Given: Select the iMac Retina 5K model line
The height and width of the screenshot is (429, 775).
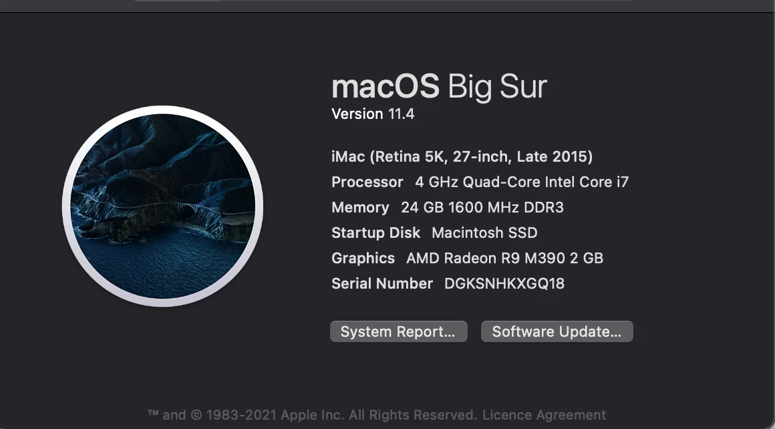Looking at the screenshot, I should (462, 156).
